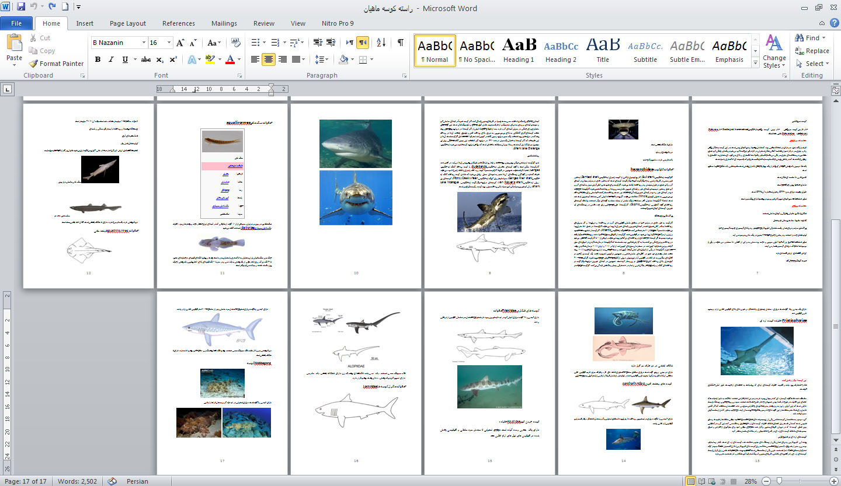Click the Save icon in quick access toolbar
The width and height of the screenshot is (841, 486).
click(21, 7)
